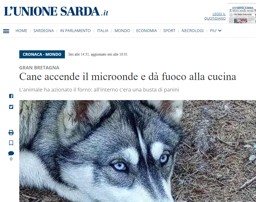This screenshot has width=256, height=202.
Task: Click the CRONACA - MONDO category tag
Action: pos(42,54)
